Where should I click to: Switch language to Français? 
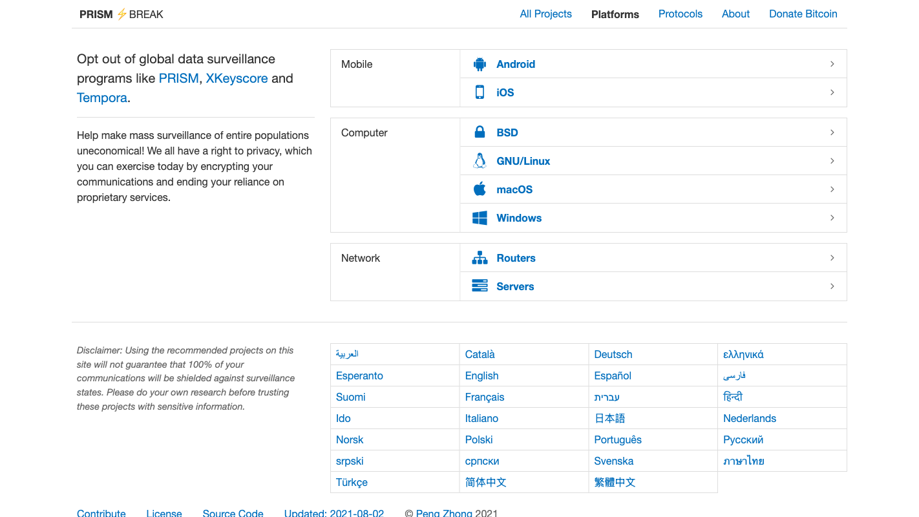pyautogui.click(x=485, y=397)
